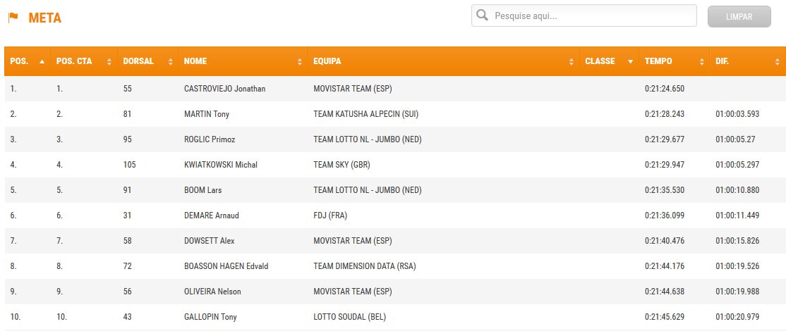Click time 0:21:28.243
Image resolution: width=786 pixels, height=331 pixels.
tap(665, 114)
